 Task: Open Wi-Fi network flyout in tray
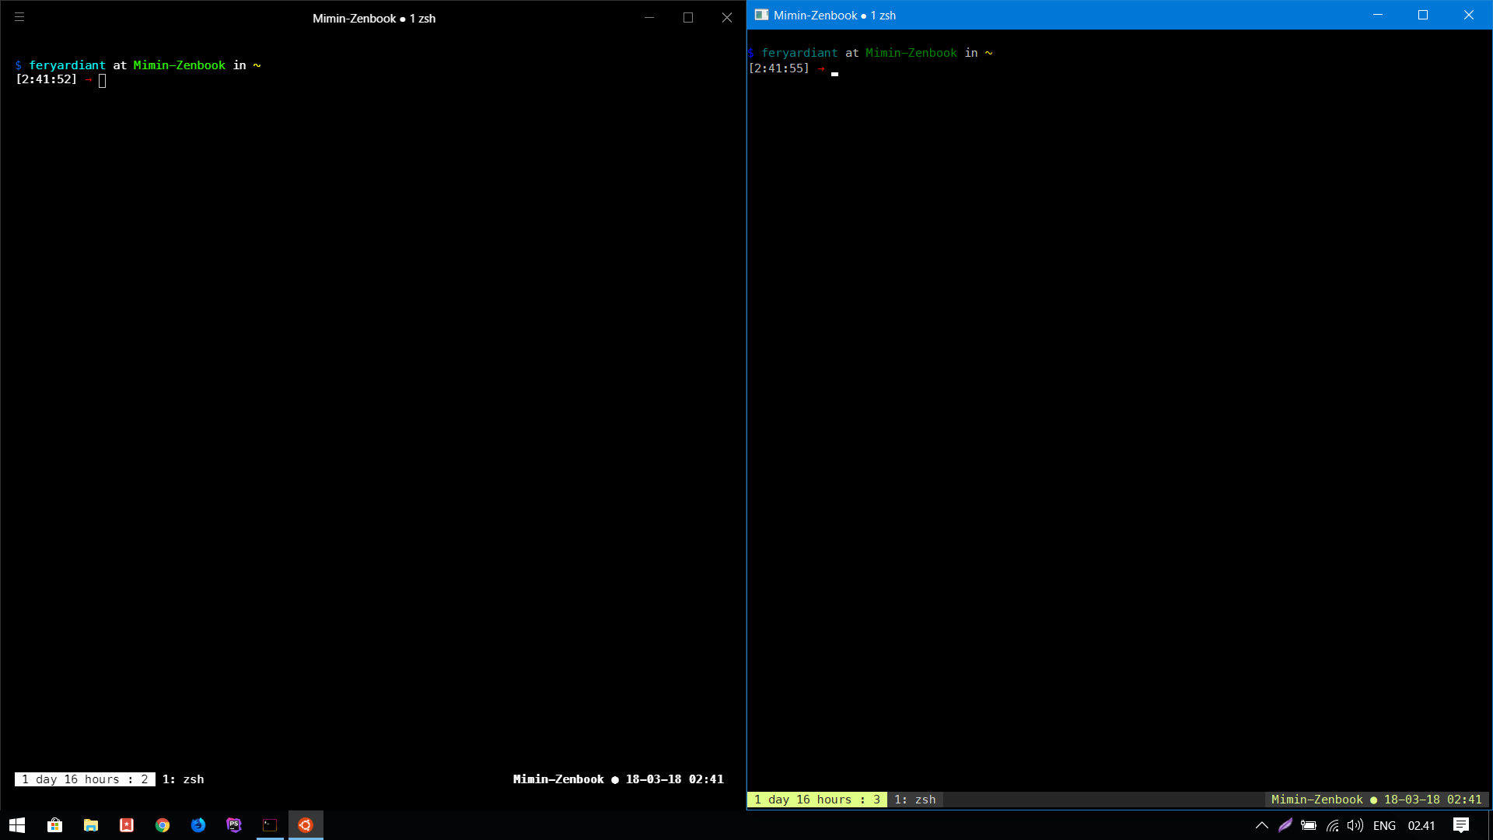(x=1333, y=825)
